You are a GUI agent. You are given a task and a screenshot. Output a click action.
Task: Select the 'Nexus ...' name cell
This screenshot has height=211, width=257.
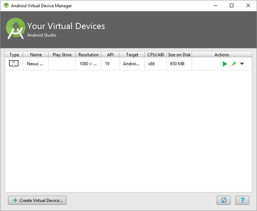(x=36, y=64)
